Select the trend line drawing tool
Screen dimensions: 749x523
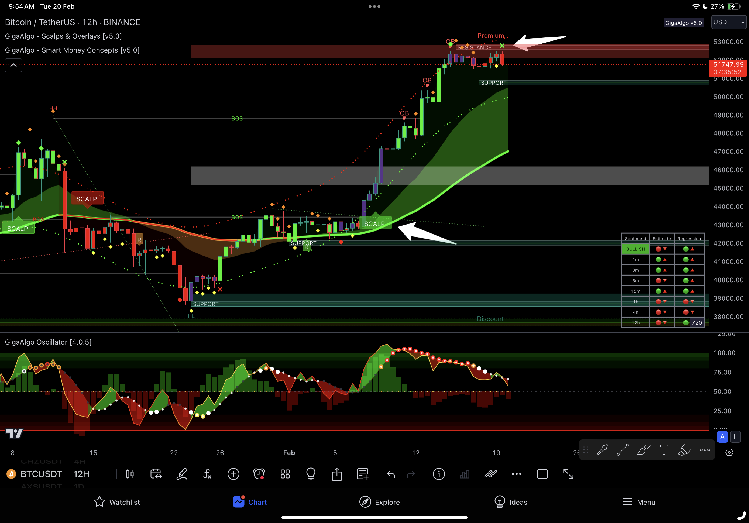(623, 450)
